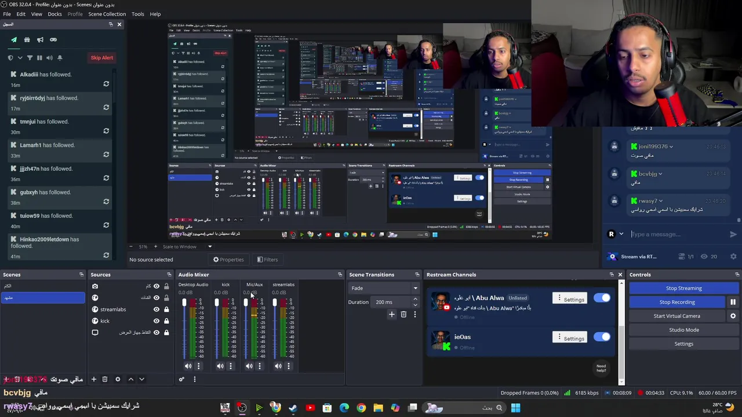Remove selected source with trash icon
Image resolution: width=742 pixels, height=417 pixels.
[105, 379]
